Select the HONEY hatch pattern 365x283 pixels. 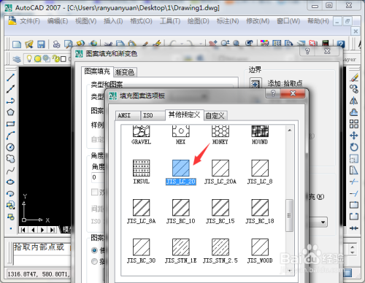[220, 136]
